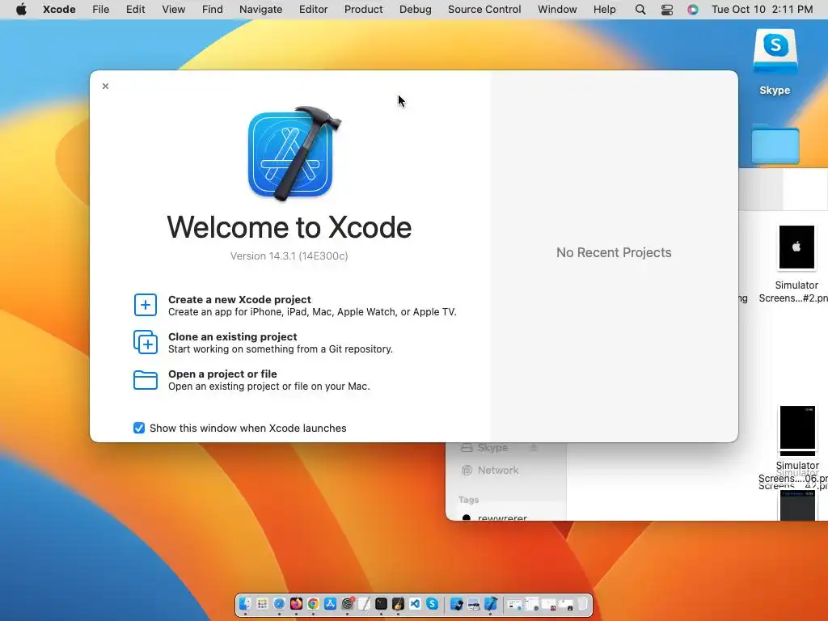Open the Window menu
This screenshot has height=621, width=828.
click(557, 10)
